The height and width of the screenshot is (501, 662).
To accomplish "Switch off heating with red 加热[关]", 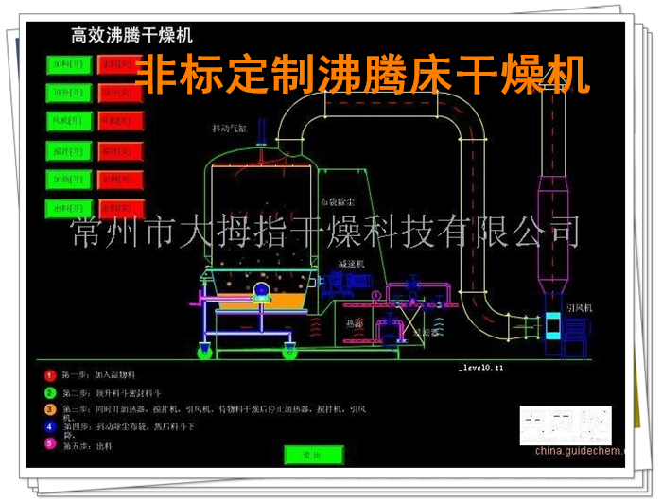I will tap(120, 180).
